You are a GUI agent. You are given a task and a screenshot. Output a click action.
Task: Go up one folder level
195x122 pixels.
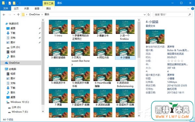tap(19, 15)
